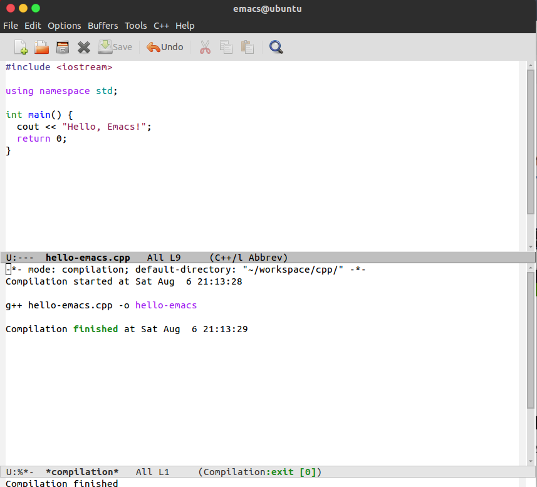Click the 'int main() {' line

coord(39,115)
